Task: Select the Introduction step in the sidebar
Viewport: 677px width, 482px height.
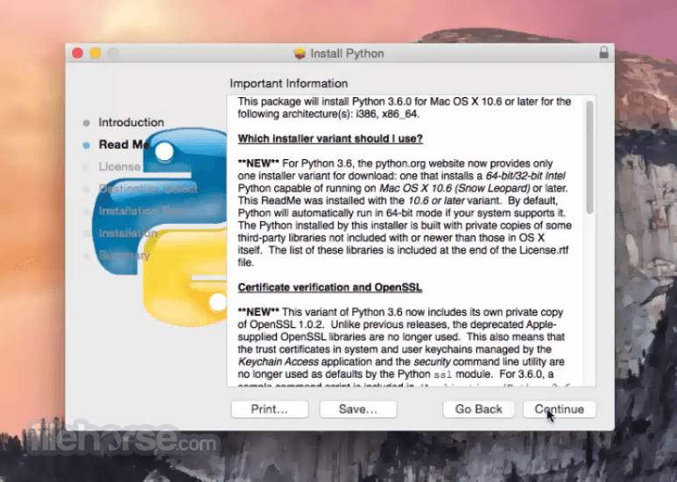Action: pos(131,122)
